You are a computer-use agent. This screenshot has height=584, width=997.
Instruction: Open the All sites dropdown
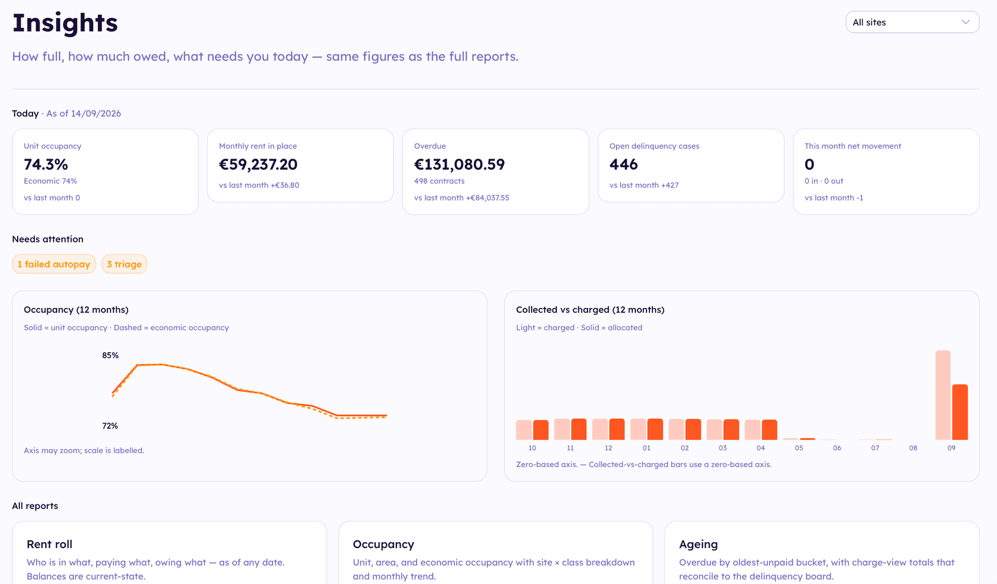912,22
